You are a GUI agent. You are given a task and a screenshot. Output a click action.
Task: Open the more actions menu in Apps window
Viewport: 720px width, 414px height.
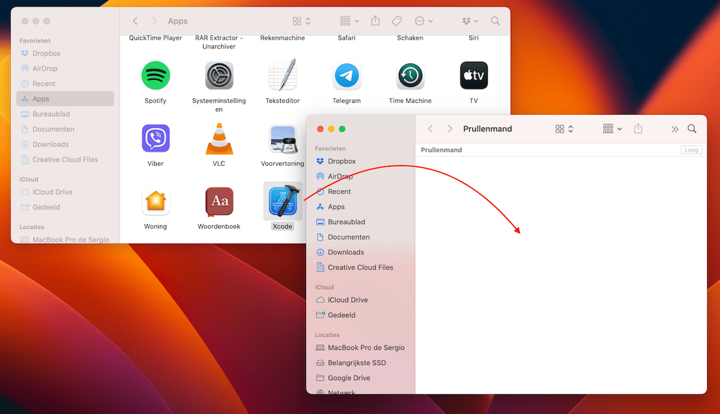point(424,21)
